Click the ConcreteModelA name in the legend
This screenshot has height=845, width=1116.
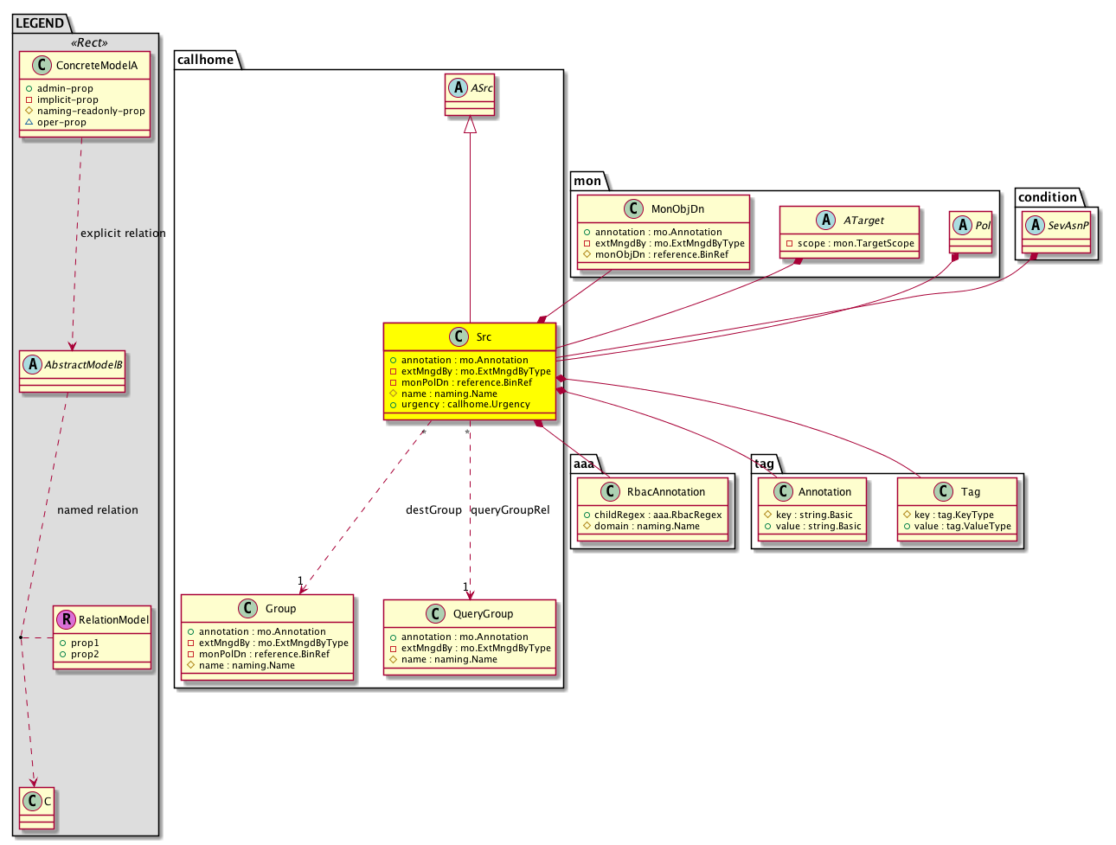[x=96, y=66]
